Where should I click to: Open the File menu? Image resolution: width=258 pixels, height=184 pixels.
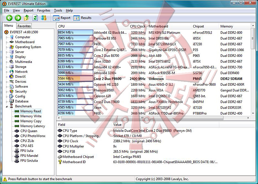[x=6, y=11]
